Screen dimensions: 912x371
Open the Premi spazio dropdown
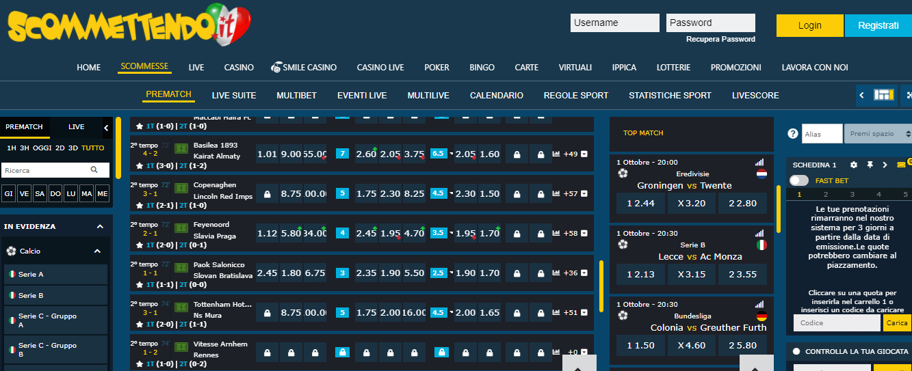pyautogui.click(x=877, y=134)
